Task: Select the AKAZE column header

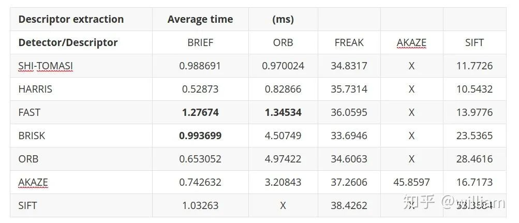Action: [411, 42]
